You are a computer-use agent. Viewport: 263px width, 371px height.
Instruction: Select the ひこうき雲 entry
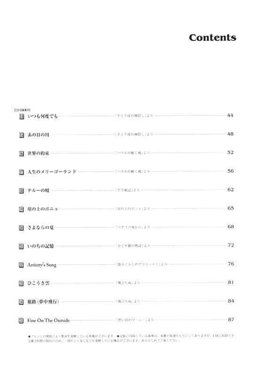(38, 283)
